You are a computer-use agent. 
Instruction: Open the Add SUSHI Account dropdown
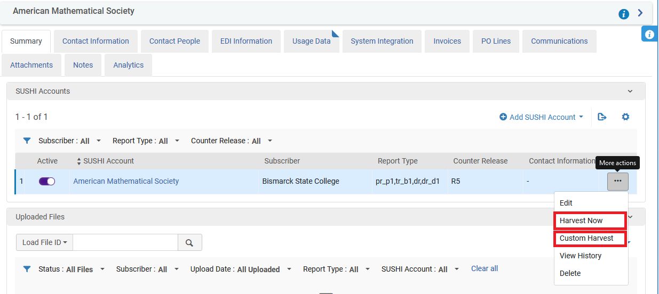(x=541, y=117)
